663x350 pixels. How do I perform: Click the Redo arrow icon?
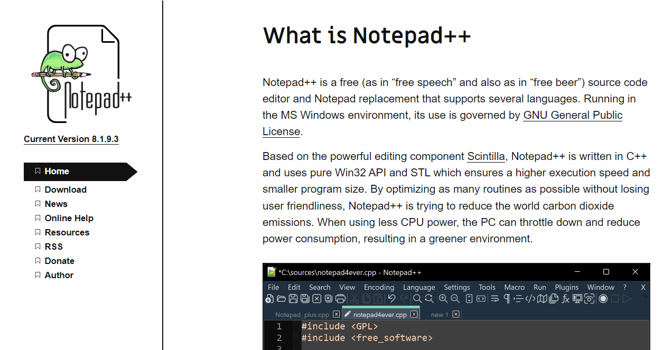pyautogui.click(x=404, y=299)
